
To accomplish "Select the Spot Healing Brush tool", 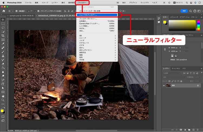I will point(3,48).
